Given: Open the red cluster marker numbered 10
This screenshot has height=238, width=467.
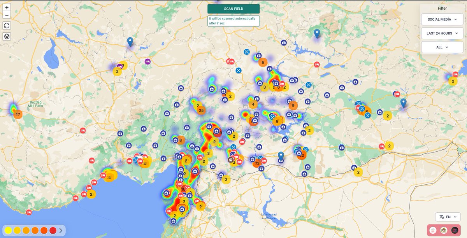Looking at the screenshot, I should [x=183, y=189].
